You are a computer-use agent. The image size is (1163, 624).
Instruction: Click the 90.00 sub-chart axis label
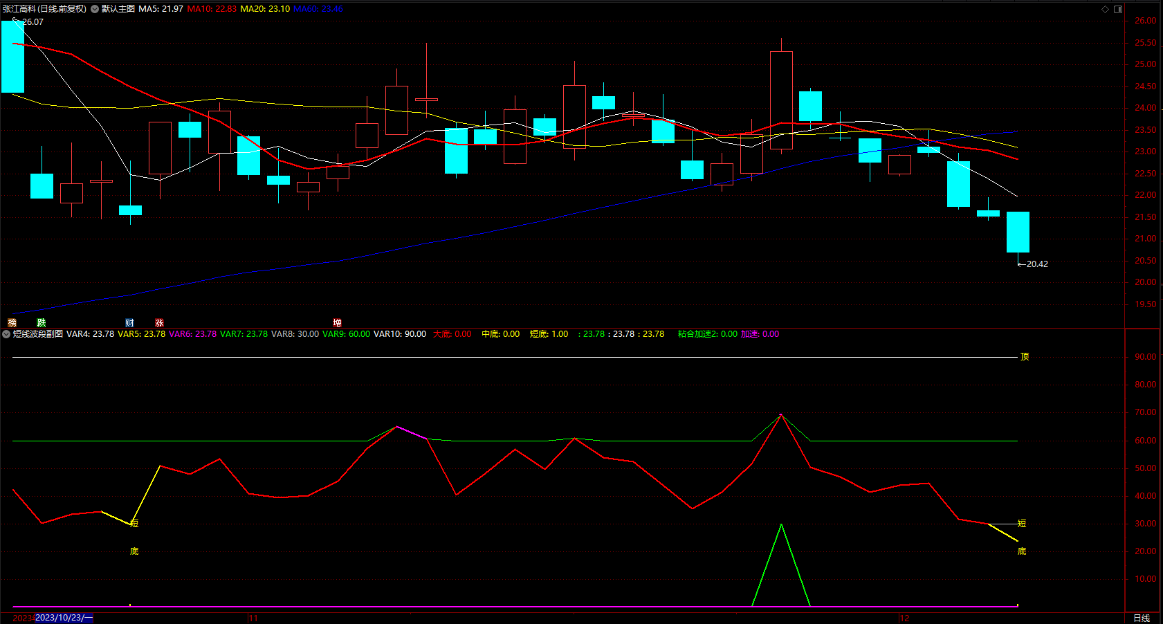tap(1145, 357)
